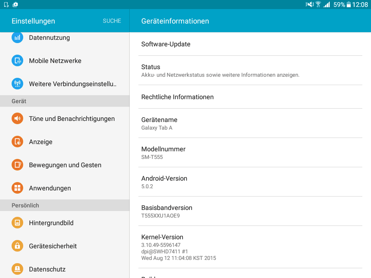Tap the battery status icon
This screenshot has height=278, width=371.
349,4
